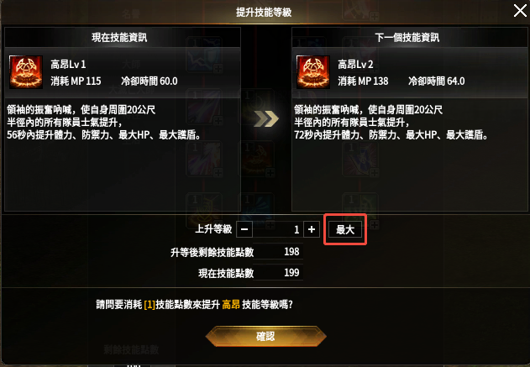The width and height of the screenshot is (530, 367).
Task: Click the 消耗 MP 138 label
Action: 363,81
